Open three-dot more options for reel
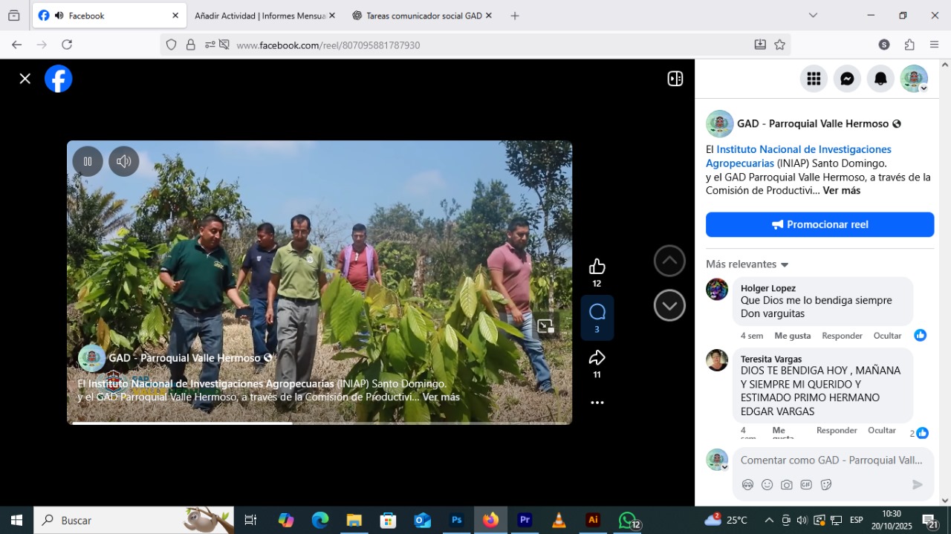951x534 pixels. pyautogui.click(x=597, y=403)
